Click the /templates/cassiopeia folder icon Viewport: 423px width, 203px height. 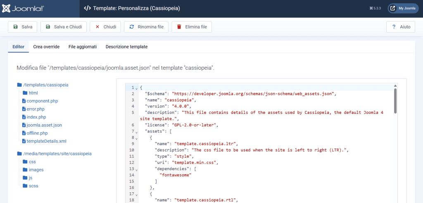19,85
